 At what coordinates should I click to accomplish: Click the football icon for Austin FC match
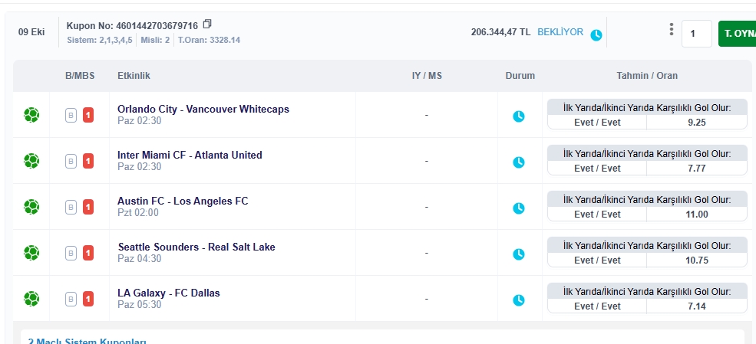(x=31, y=207)
